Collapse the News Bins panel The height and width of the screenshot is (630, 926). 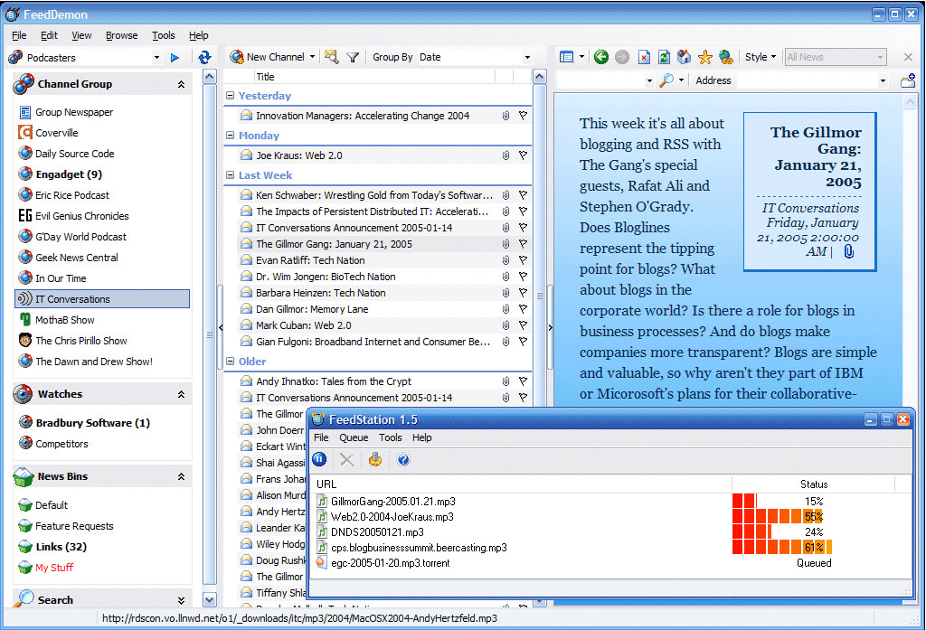(181, 476)
